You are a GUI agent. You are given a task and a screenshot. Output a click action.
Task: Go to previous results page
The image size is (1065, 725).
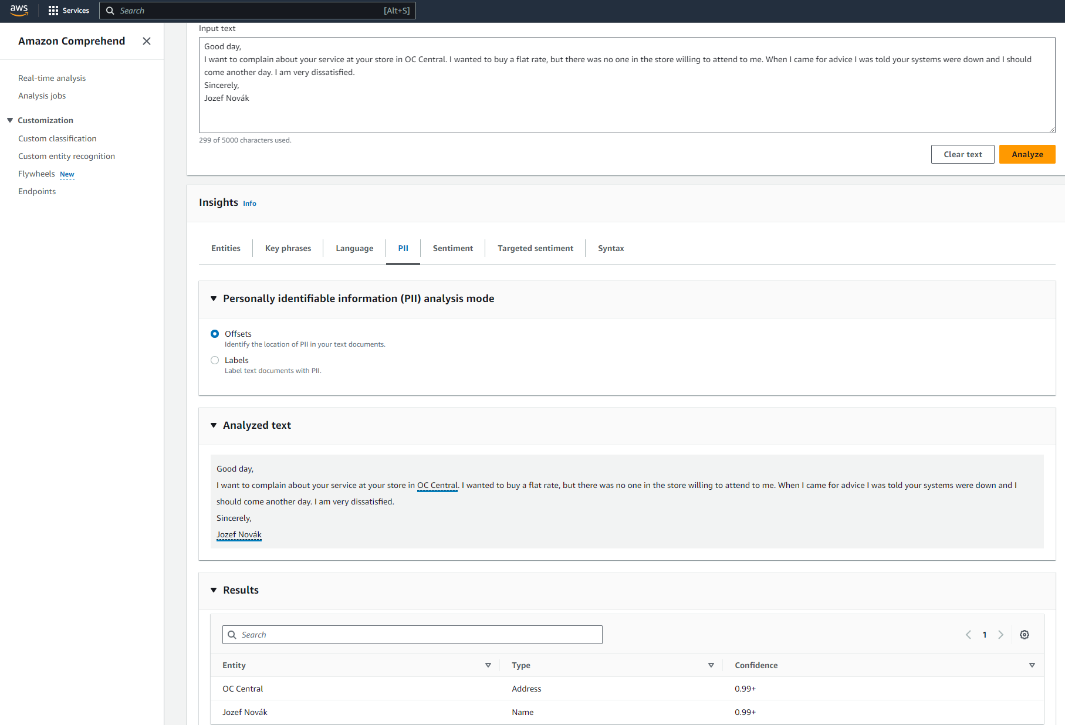pos(968,635)
